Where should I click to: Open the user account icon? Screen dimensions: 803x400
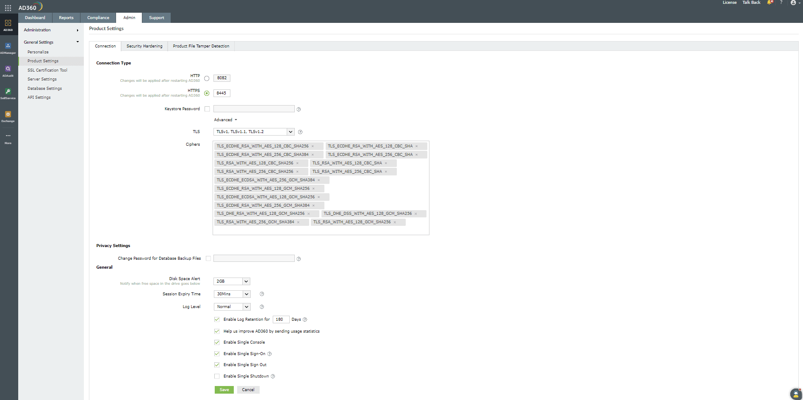click(x=793, y=3)
